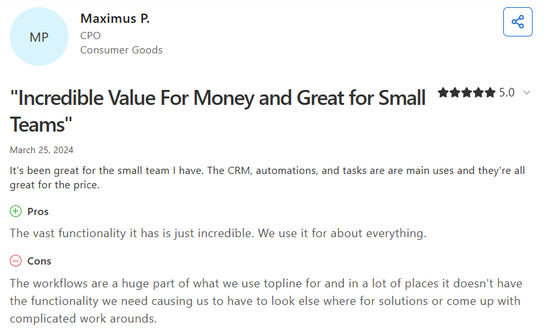This screenshot has width=545, height=331.
Task: Open Maximus P. reviewer name
Action: pyautogui.click(x=115, y=18)
